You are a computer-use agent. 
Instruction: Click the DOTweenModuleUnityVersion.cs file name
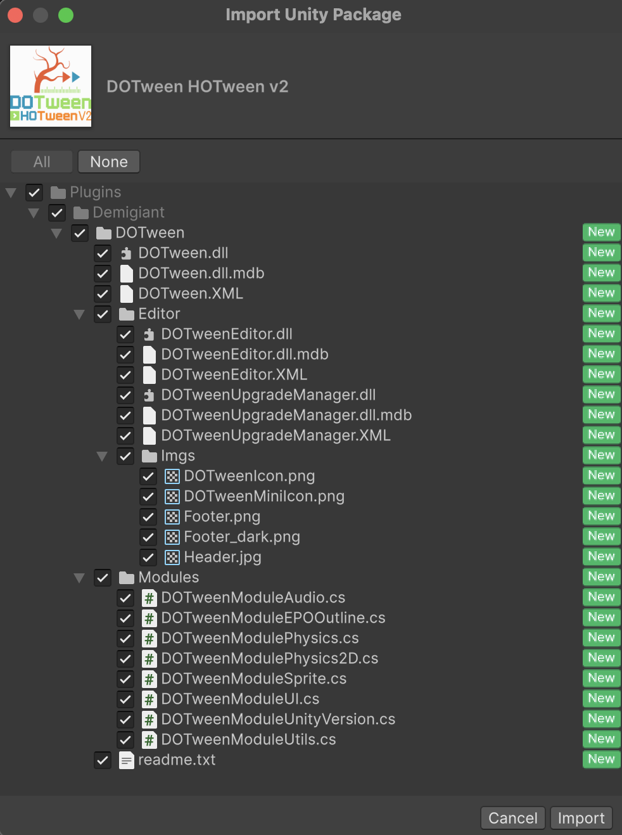pyautogui.click(x=278, y=719)
